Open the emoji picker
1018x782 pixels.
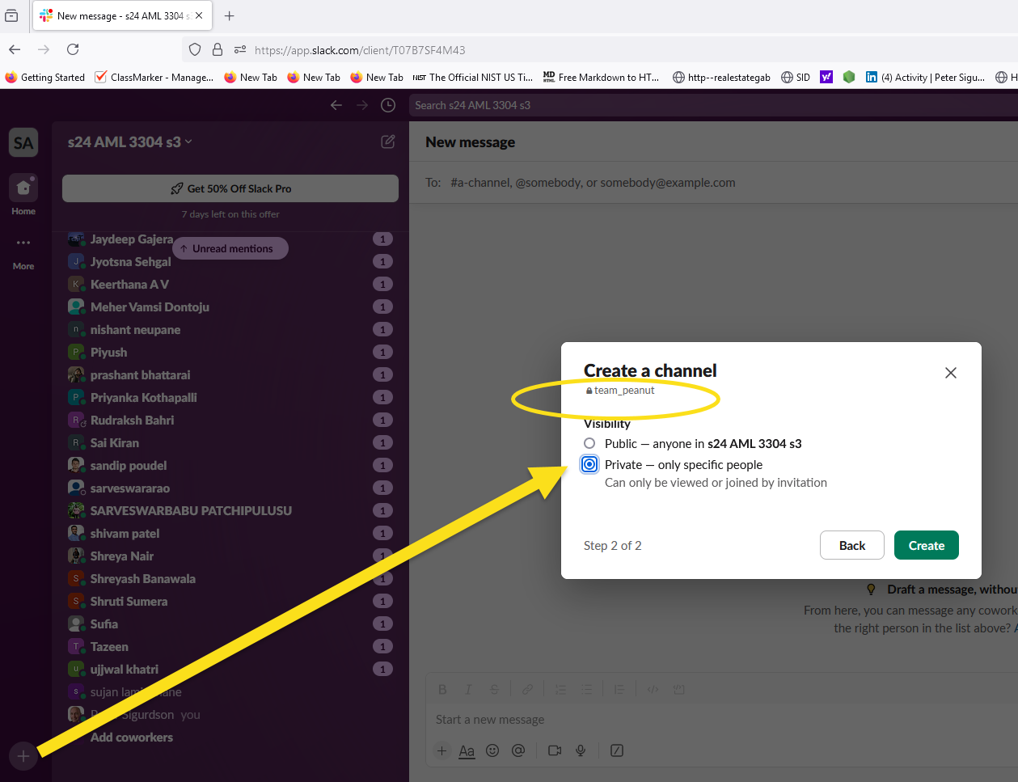pos(492,750)
